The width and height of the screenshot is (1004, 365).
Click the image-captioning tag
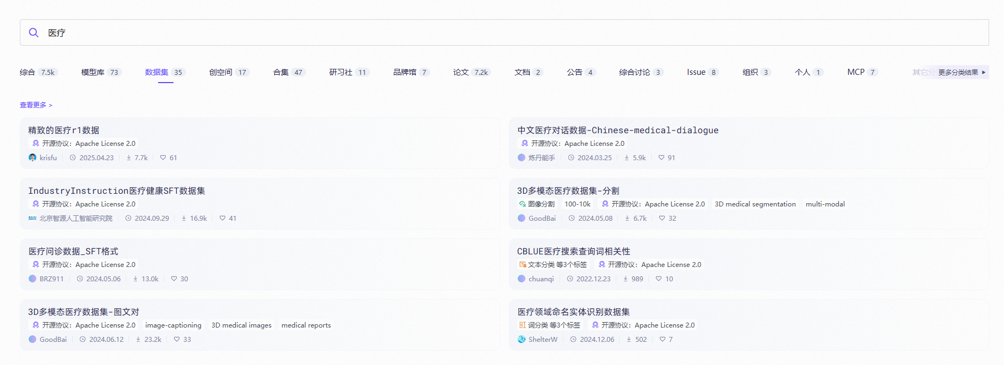point(173,325)
